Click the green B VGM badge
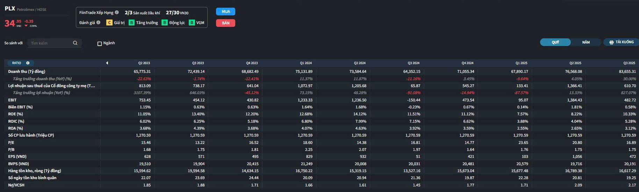639x192 pixels. click(192, 23)
